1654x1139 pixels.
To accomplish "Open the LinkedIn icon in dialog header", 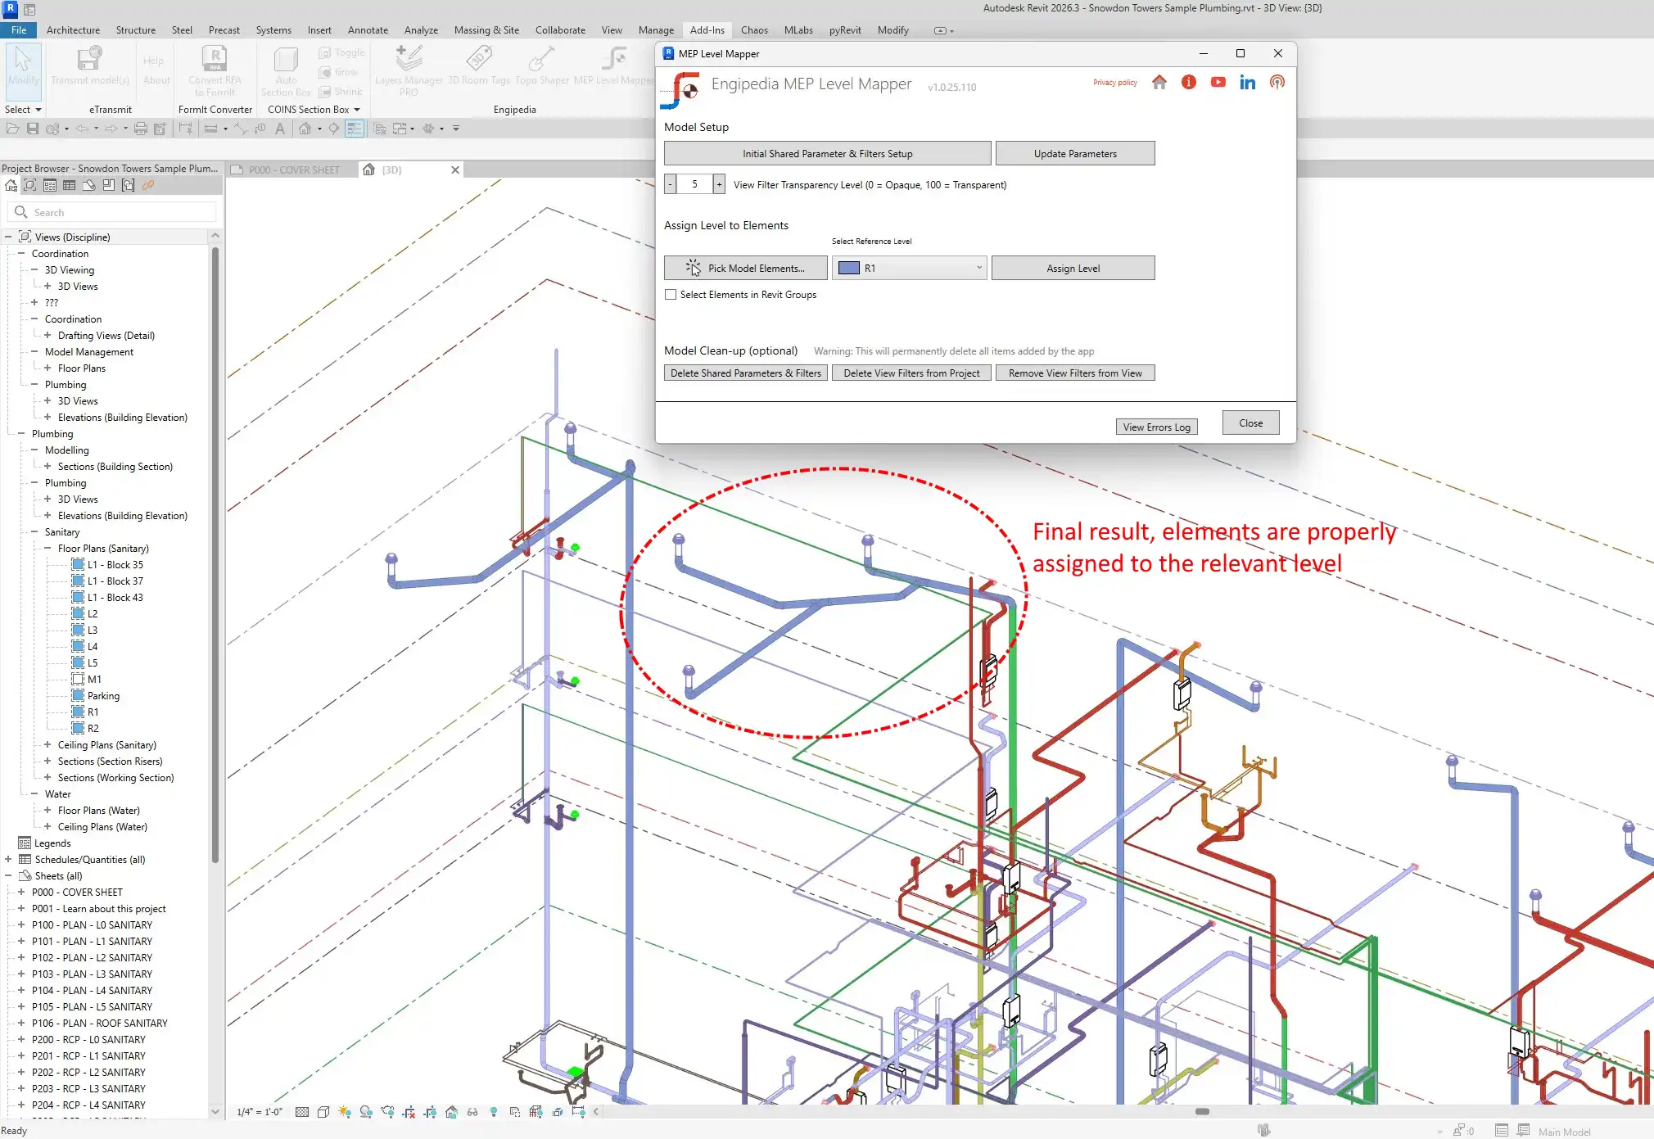I will (1247, 82).
